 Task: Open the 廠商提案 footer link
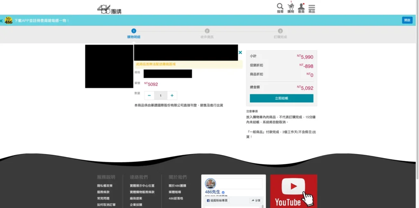click(136, 198)
